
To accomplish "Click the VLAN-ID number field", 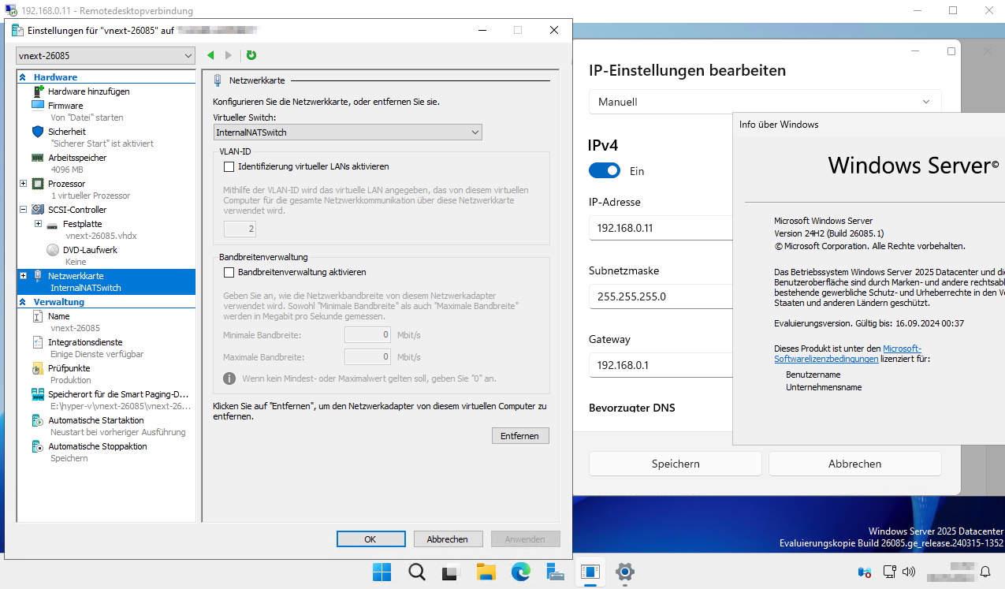I will [240, 229].
